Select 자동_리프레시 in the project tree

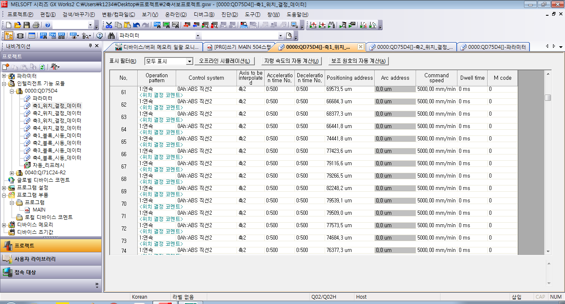coord(48,165)
